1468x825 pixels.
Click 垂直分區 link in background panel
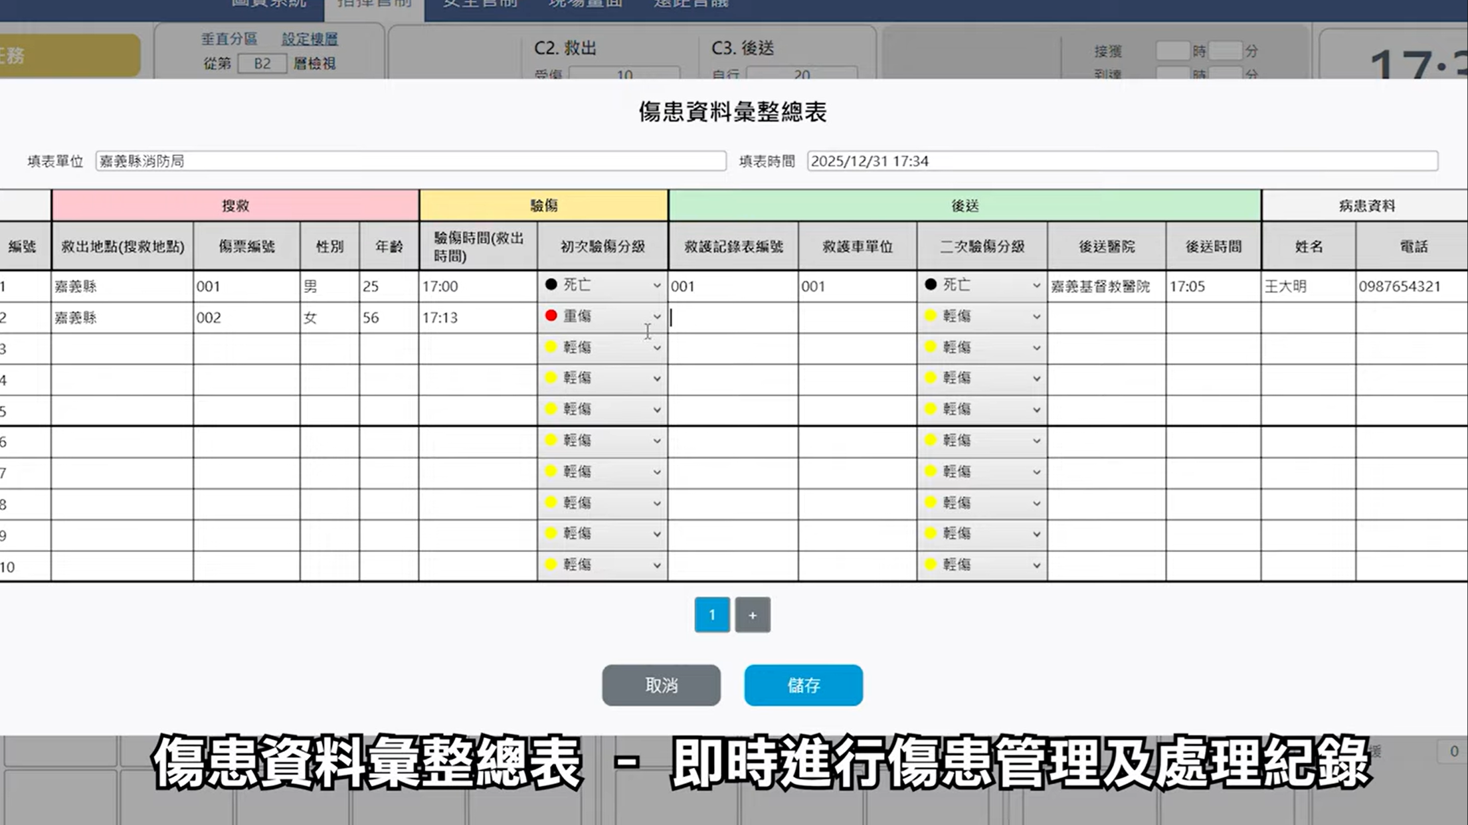tap(229, 39)
